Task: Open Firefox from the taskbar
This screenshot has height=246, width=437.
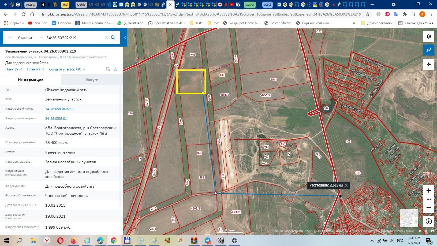Action: coord(73,241)
